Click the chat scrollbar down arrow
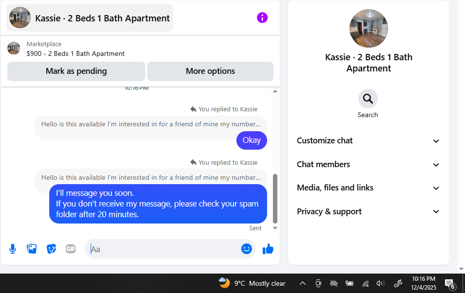Screen dimensions: 465x293 275,228
